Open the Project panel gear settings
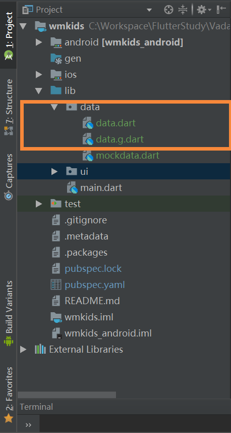The height and width of the screenshot is (433, 231). coord(204,10)
